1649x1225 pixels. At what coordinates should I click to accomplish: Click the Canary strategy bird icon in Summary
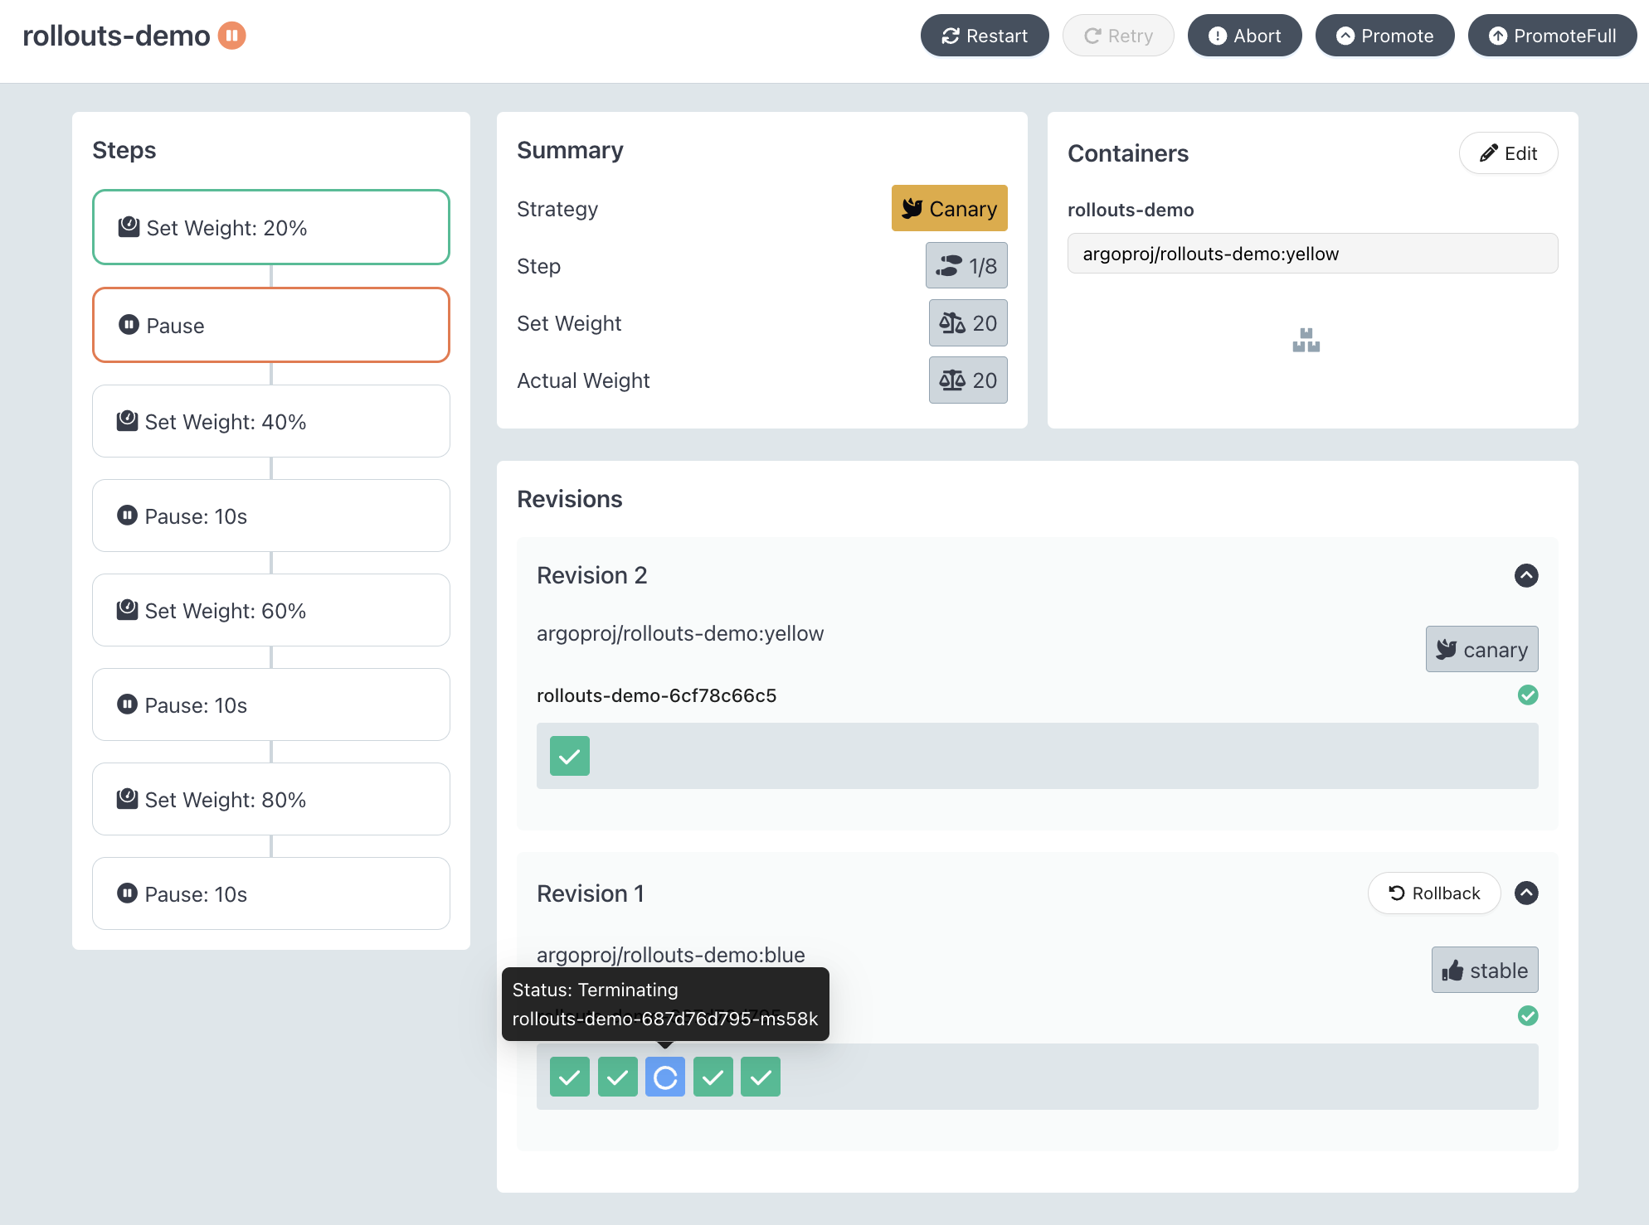912,208
